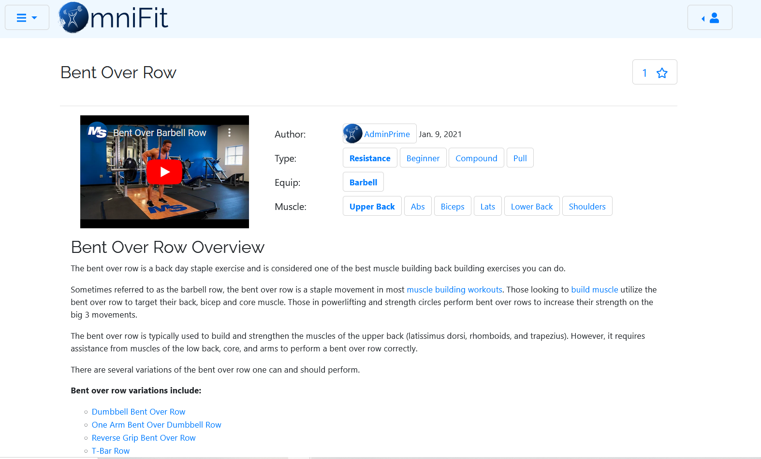Open the video's three-dot options menu
This screenshot has height=459, width=761.
point(229,132)
